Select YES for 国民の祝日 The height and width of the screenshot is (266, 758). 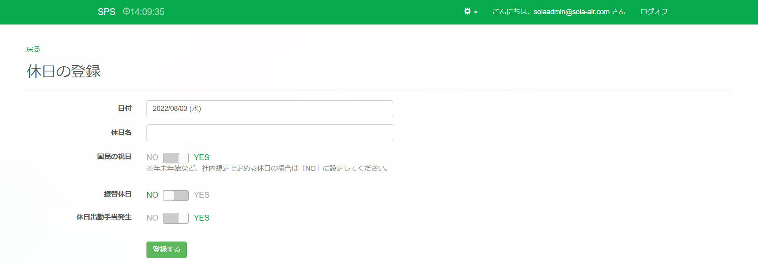pos(201,157)
